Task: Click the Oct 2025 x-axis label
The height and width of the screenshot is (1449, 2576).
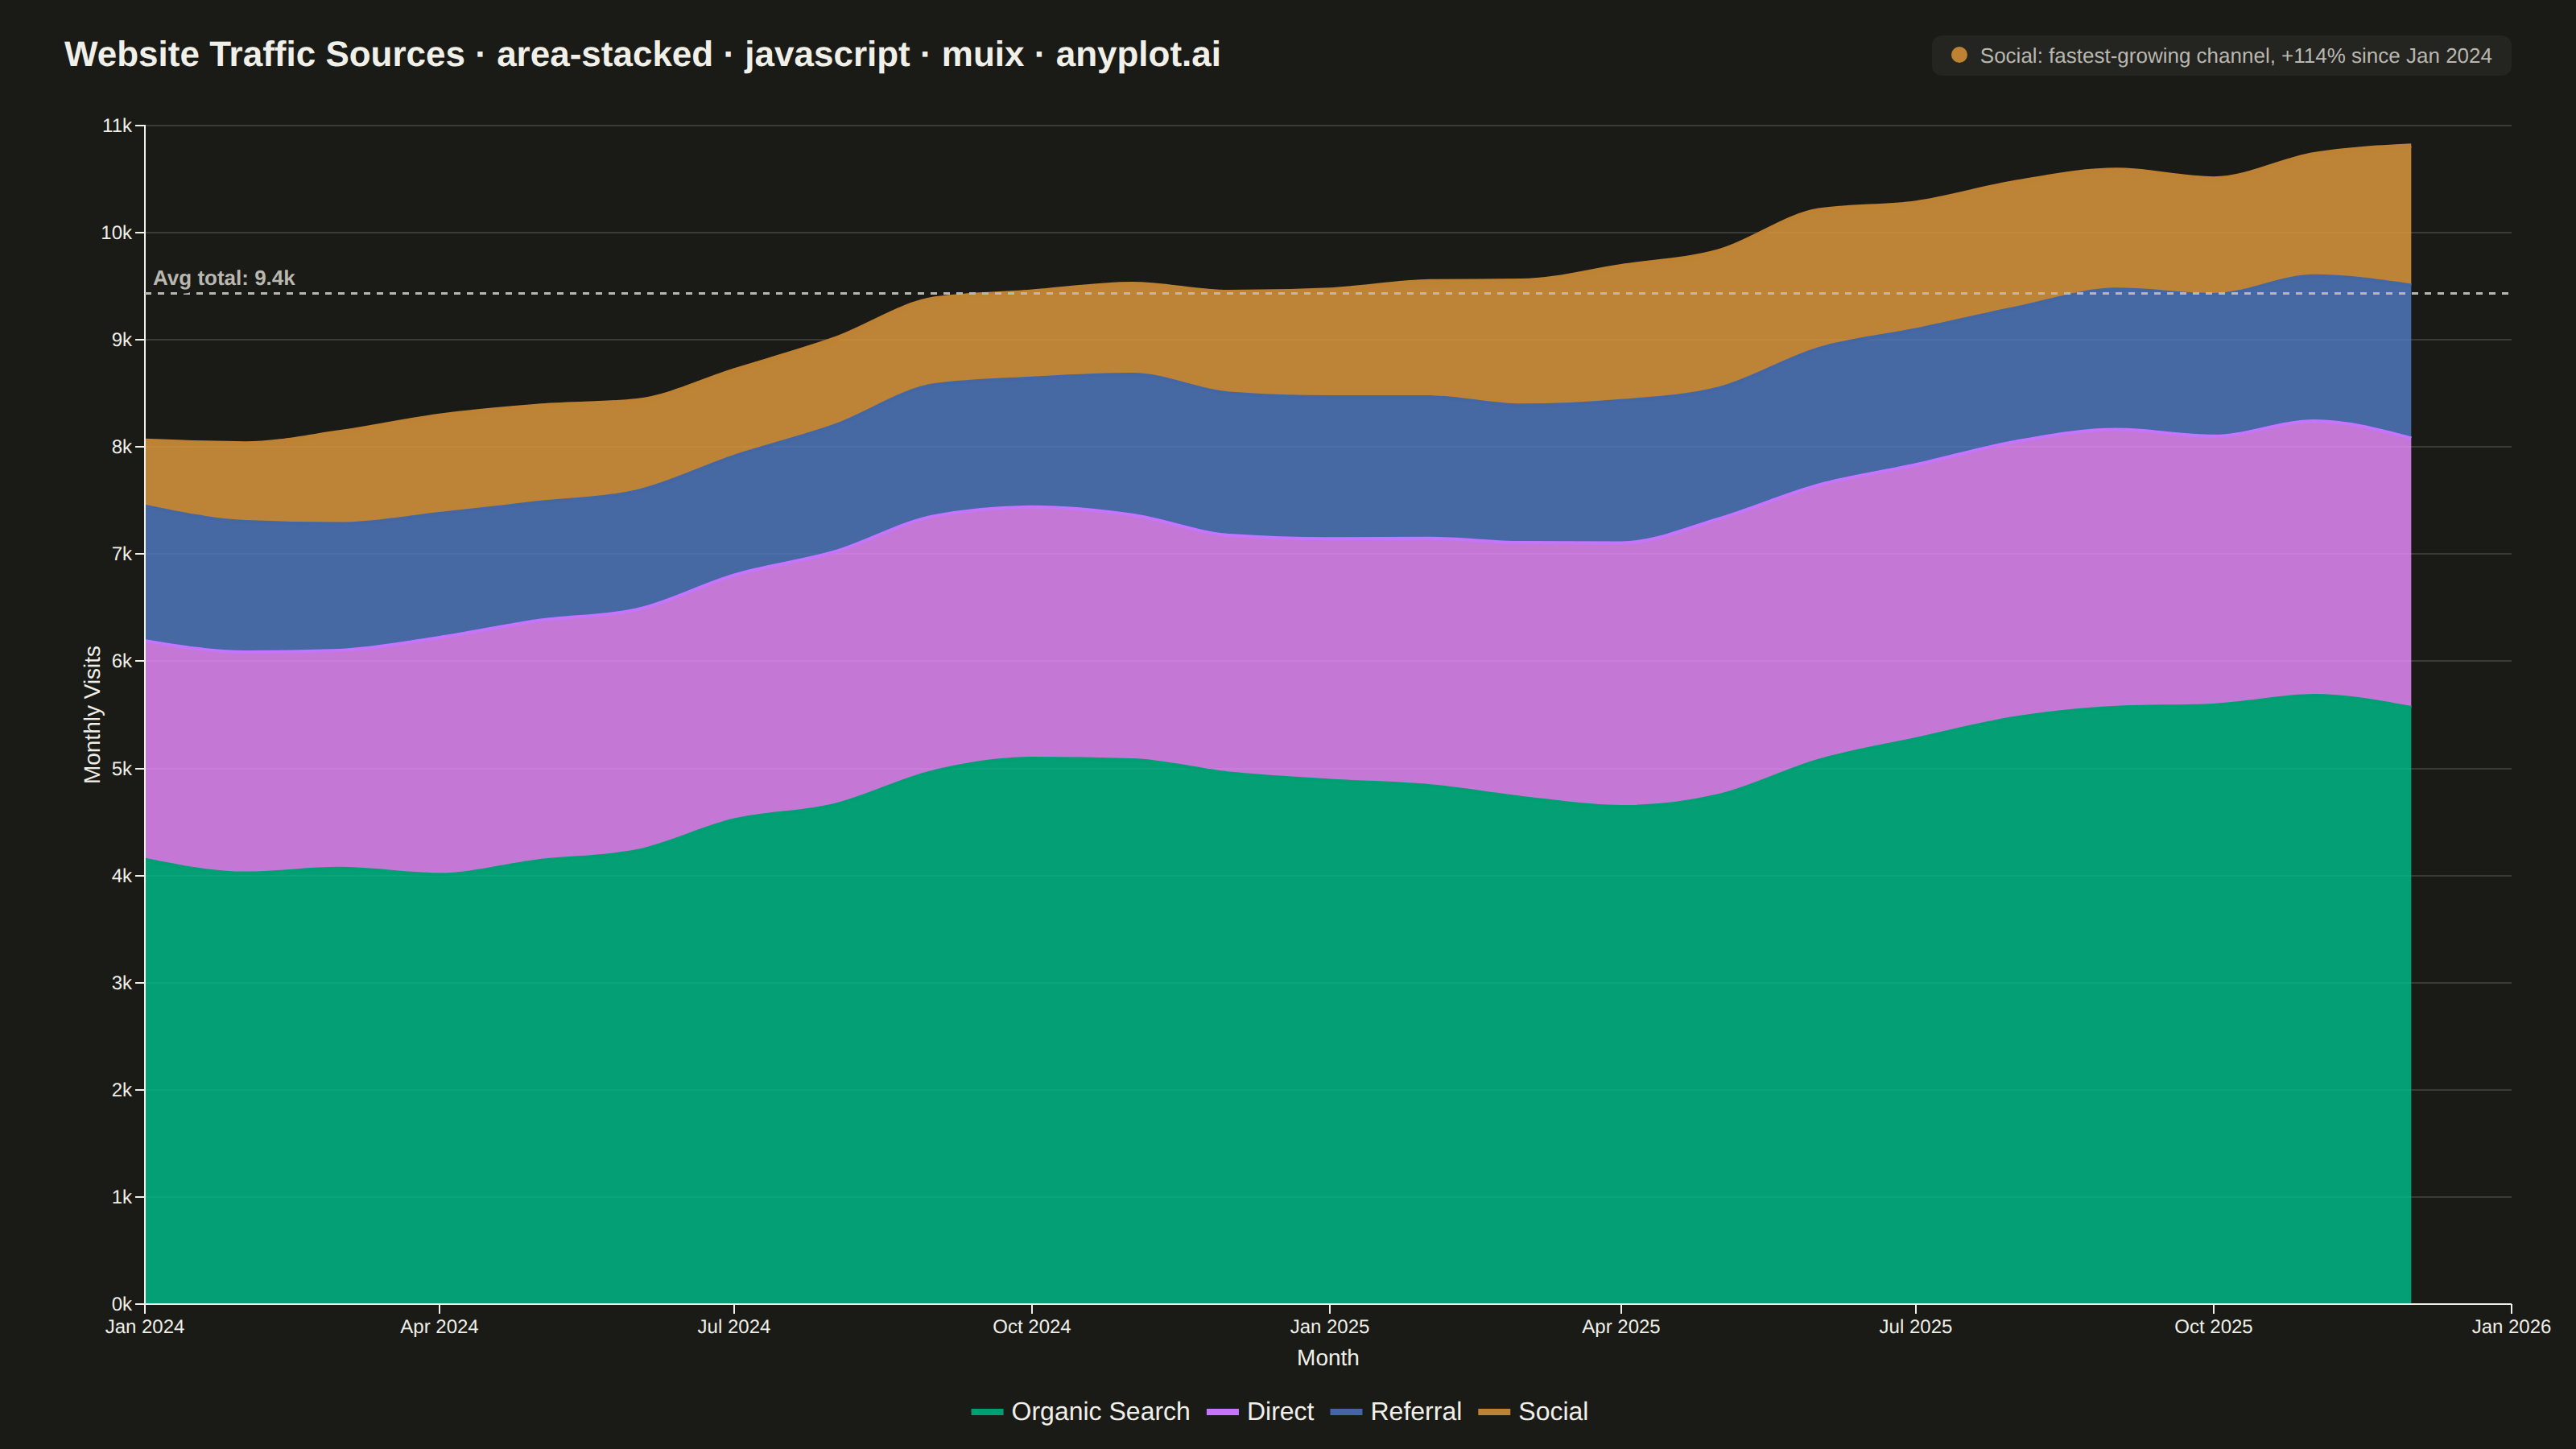Action: tap(2213, 1327)
